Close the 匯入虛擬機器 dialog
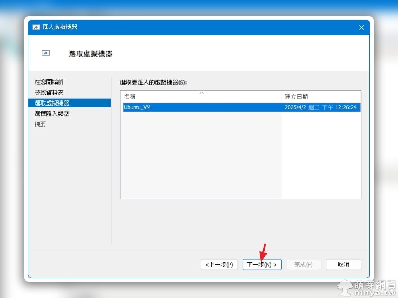Screen dimensions: 398x298 [361, 28]
